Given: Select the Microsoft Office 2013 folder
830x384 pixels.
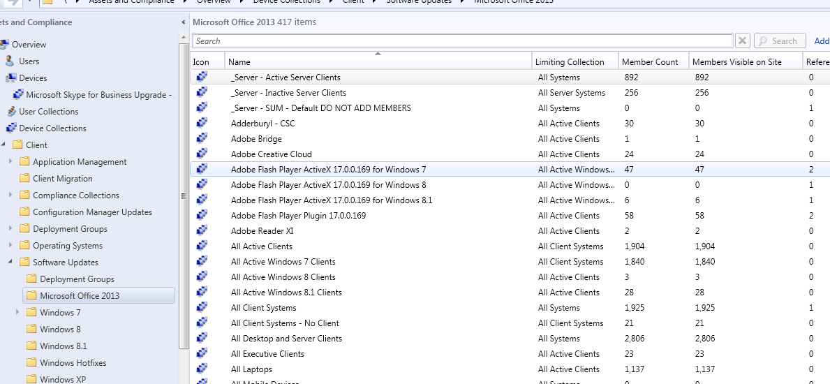Looking at the screenshot, I should (x=99, y=295).
